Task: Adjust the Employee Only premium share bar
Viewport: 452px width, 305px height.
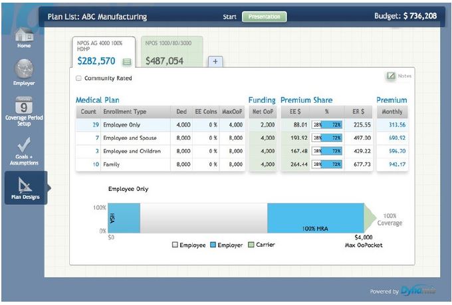Action: point(326,125)
